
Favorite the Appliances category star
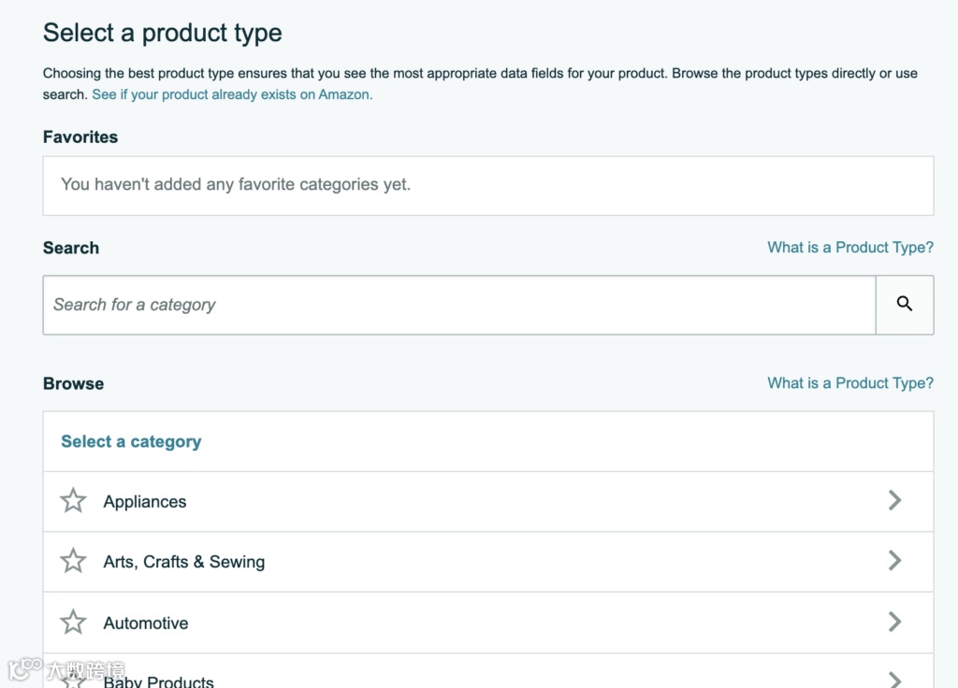[x=73, y=501]
